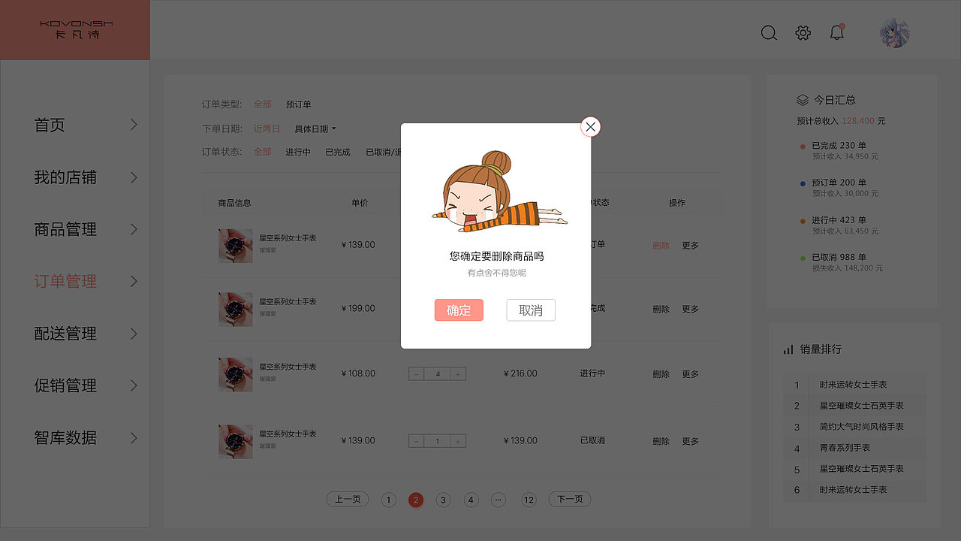Jump to page 3 in the pagination

click(x=443, y=499)
